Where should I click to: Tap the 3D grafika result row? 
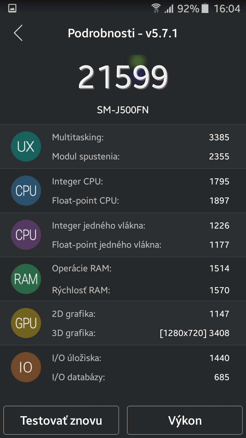pos(140,333)
